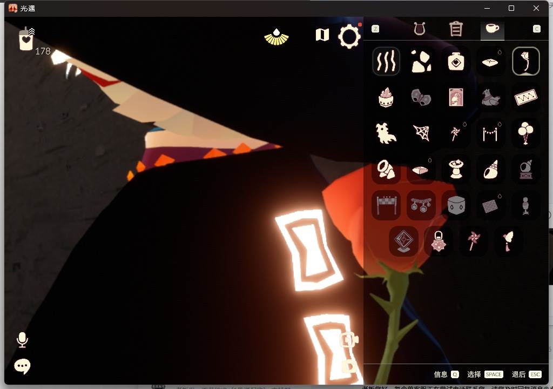Click the Z key previous-tab hint
The image size is (553, 389).
pyautogui.click(x=375, y=29)
